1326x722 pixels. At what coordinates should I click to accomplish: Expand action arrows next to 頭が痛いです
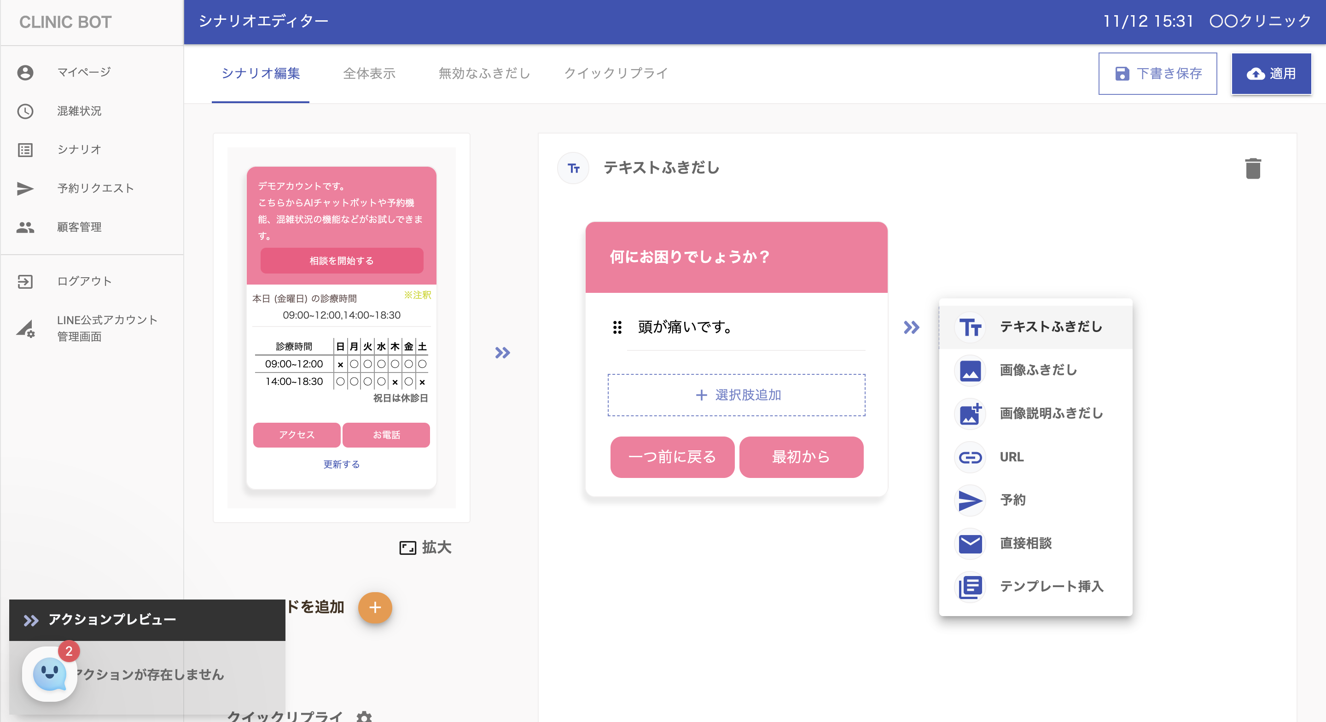point(911,327)
